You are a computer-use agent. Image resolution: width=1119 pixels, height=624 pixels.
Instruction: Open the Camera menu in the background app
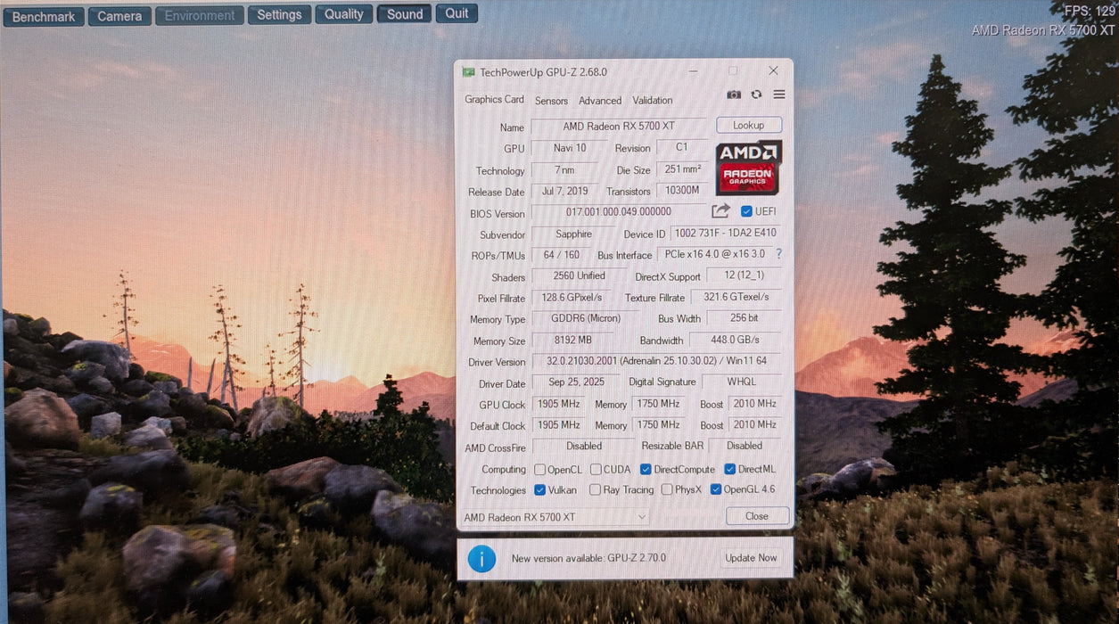[119, 16]
